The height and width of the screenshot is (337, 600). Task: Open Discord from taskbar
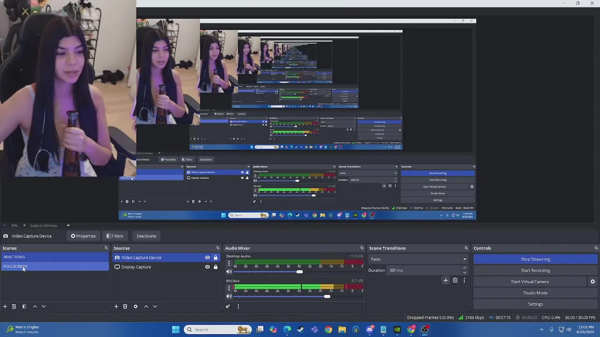[x=370, y=330]
